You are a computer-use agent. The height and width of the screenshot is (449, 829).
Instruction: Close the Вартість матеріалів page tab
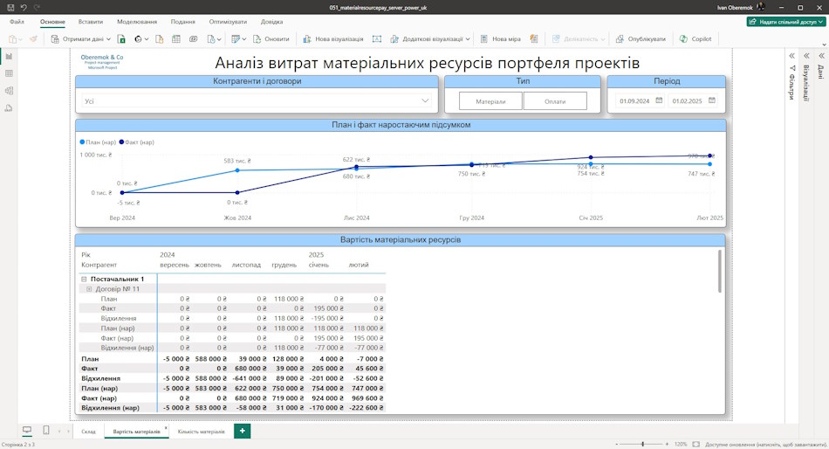click(x=166, y=428)
